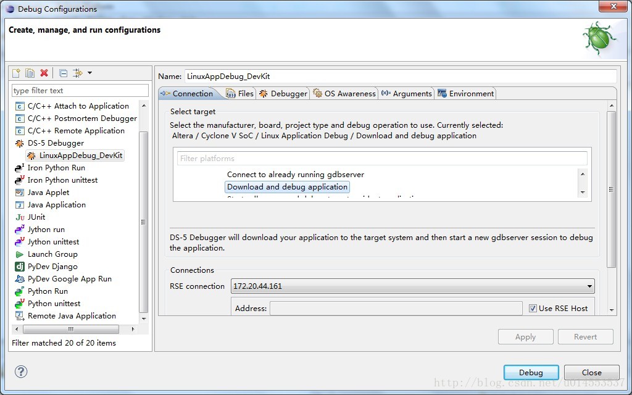Click the PyDev Google App Run icon
632x395 pixels.
(x=19, y=279)
